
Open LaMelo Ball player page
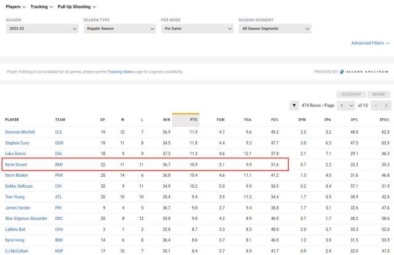pyautogui.click(x=15, y=230)
